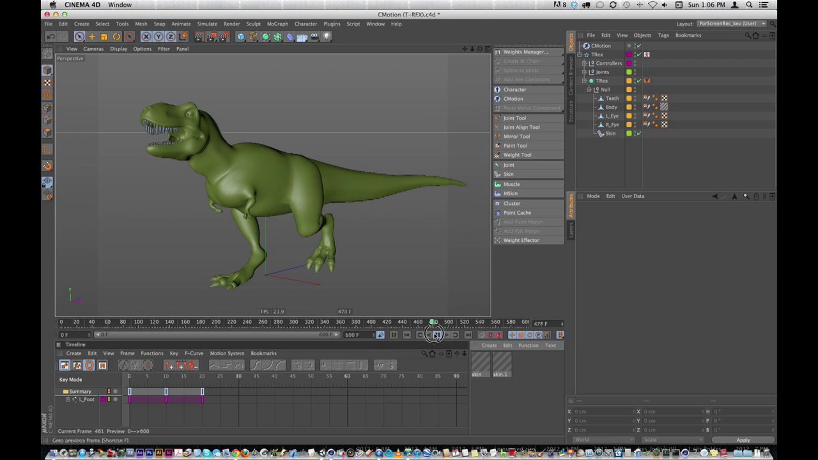Image resolution: width=818 pixels, height=460 pixels.
Task: Toggle the green check on the Skin object
Action: pos(639,134)
